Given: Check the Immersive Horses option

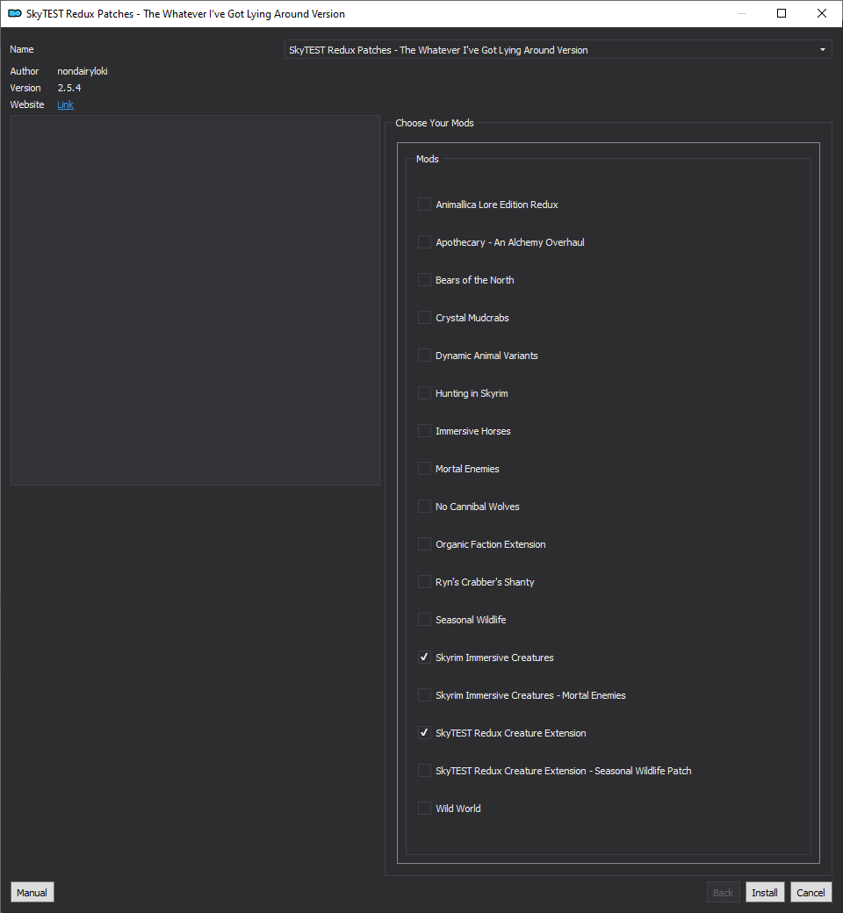Looking at the screenshot, I should 425,431.
